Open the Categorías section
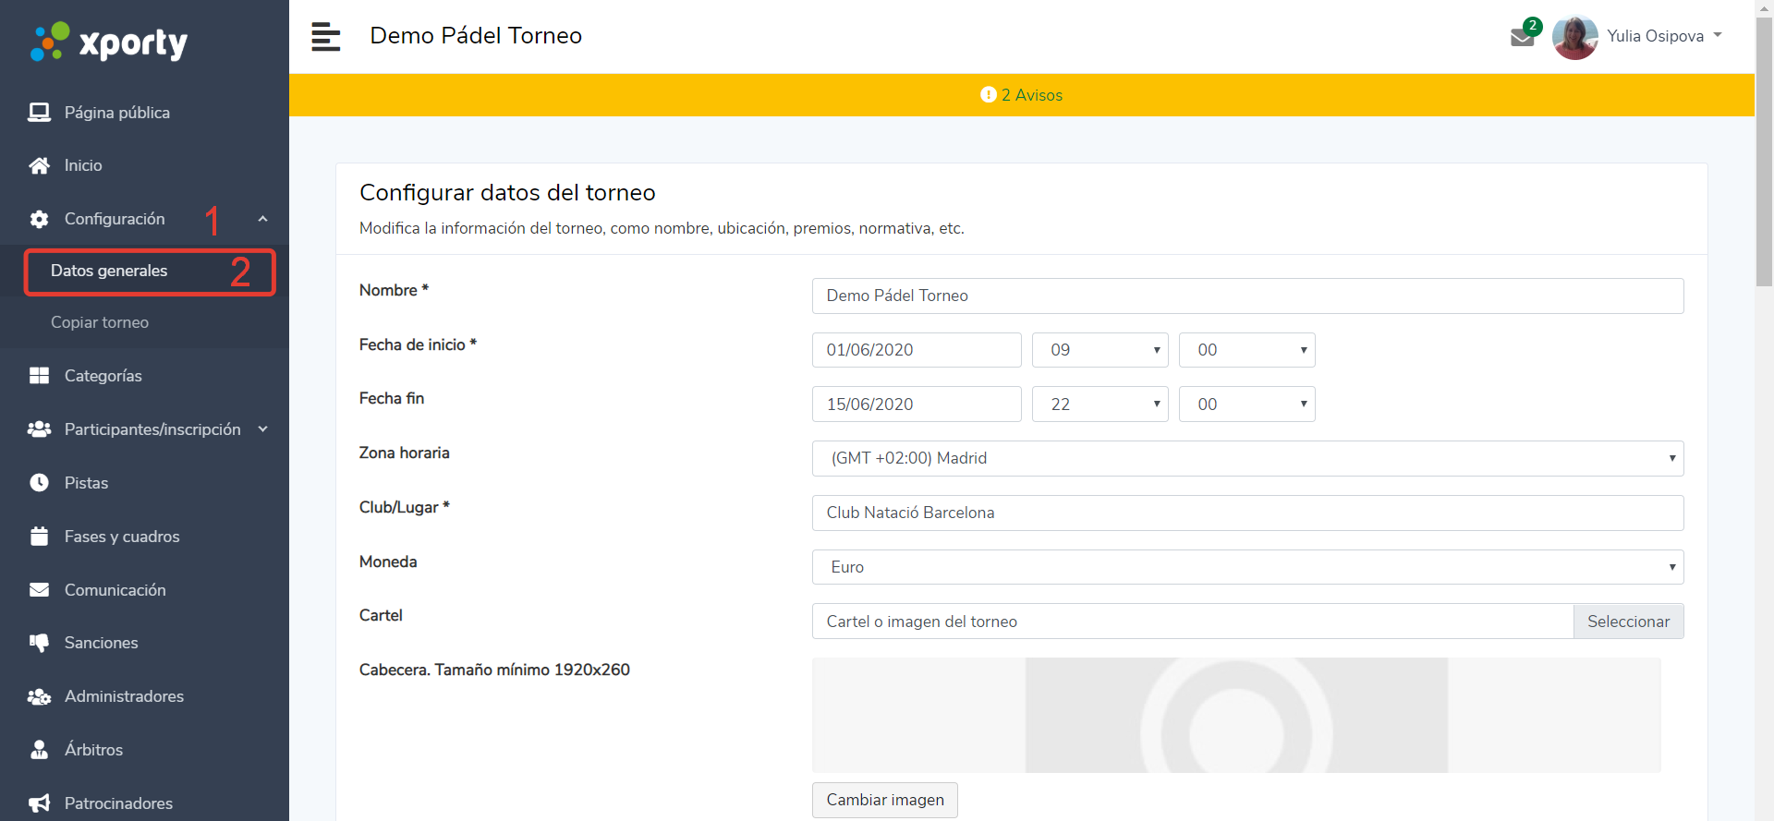The width and height of the screenshot is (1774, 821). (103, 376)
